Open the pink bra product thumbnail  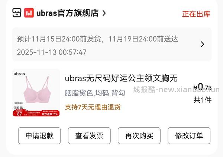tap(36, 93)
